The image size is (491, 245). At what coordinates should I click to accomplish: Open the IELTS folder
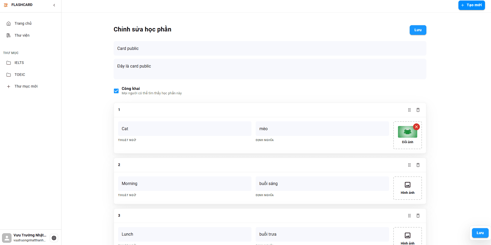(x=19, y=63)
